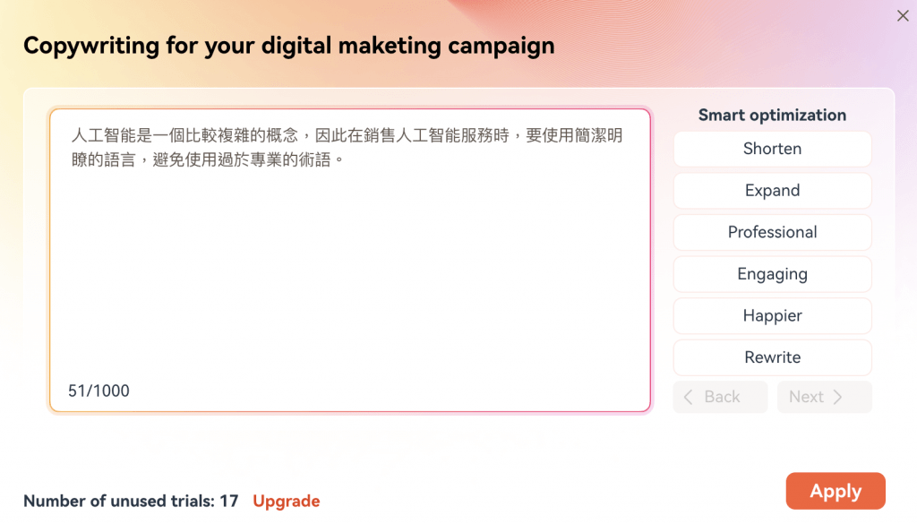Choose the Expand optimization option

(x=772, y=191)
